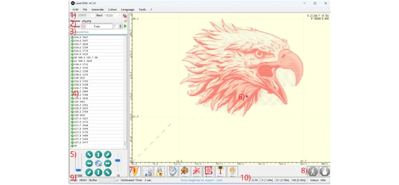Click the padlock unlock button
The width and height of the screenshot is (399, 185).
pos(160,171)
